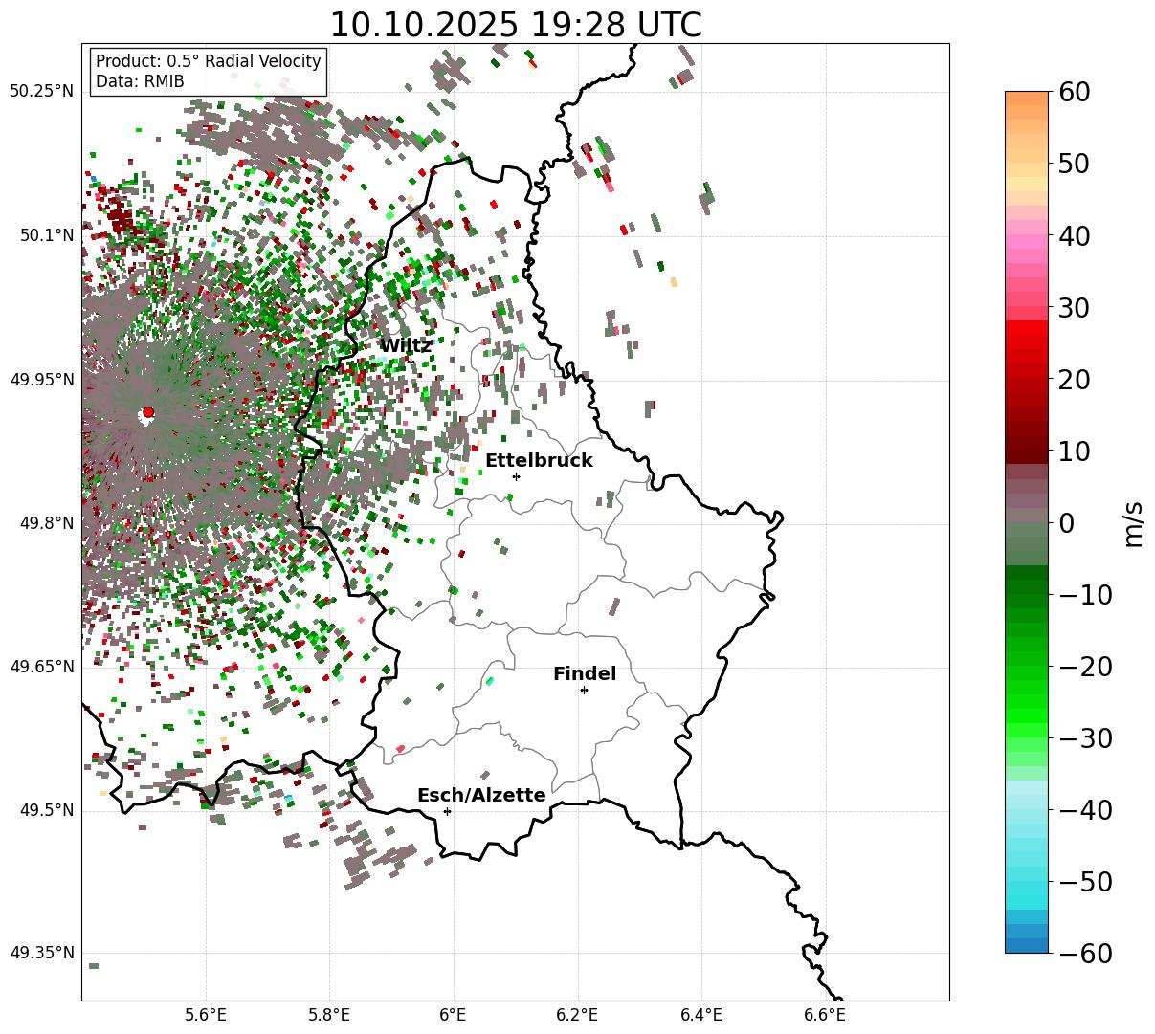
Task: Click the 6.6°E longitude tick label
Action: coord(825,1015)
